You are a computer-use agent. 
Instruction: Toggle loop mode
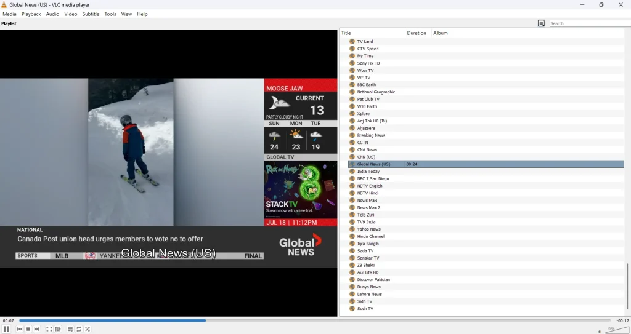(79, 329)
